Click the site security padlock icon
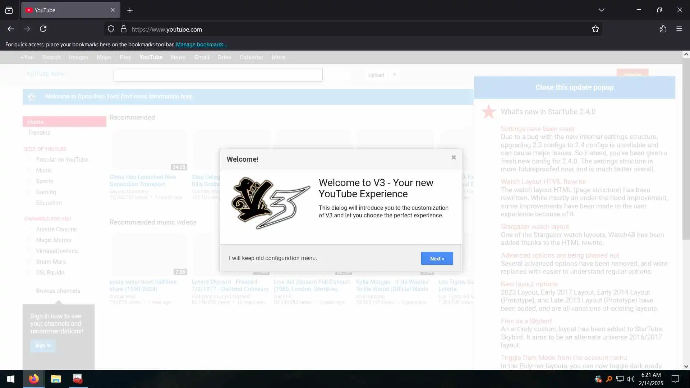Image resolution: width=690 pixels, height=388 pixels. 124,29
